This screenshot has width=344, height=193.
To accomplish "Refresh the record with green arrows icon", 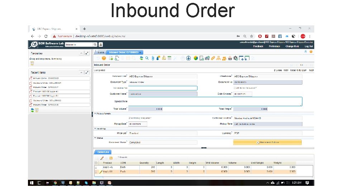I will (141, 58).
